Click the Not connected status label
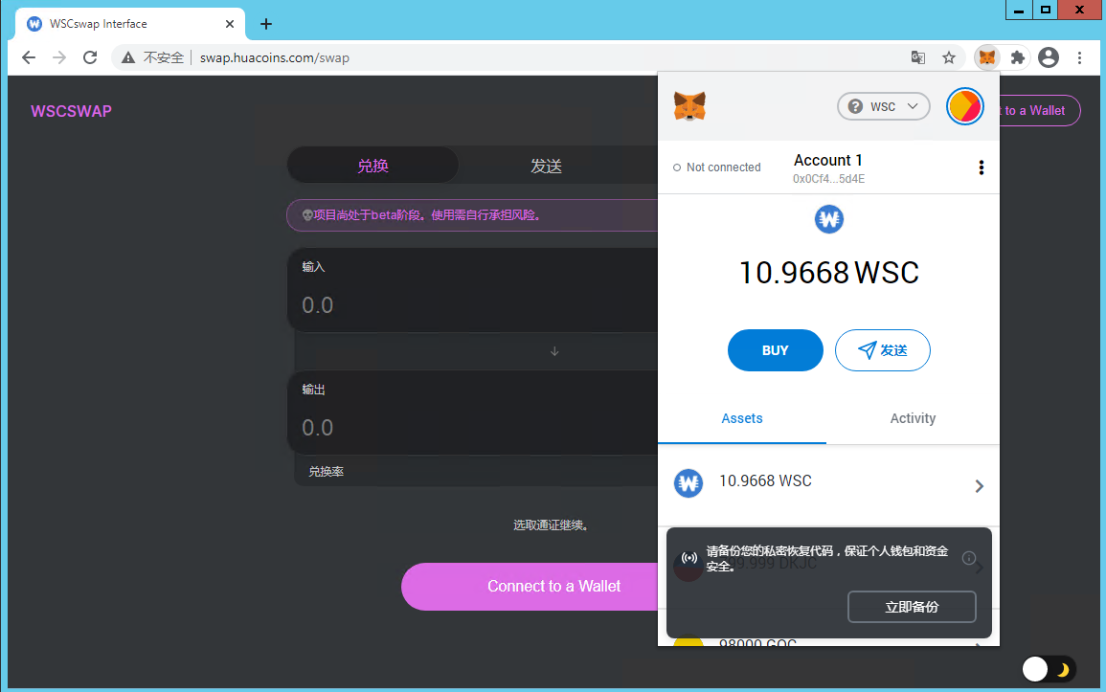Image resolution: width=1106 pixels, height=692 pixels. click(717, 167)
